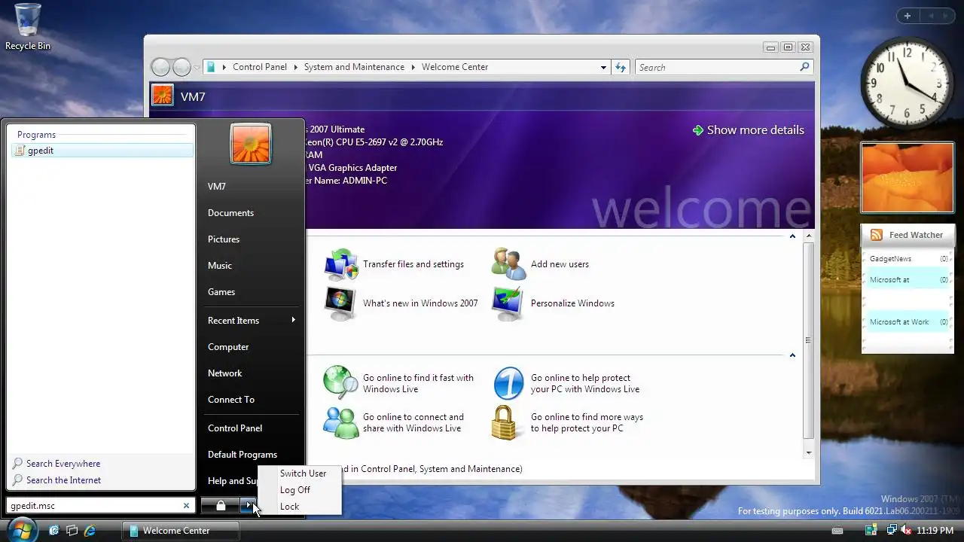This screenshot has width=964, height=542.
Task: Open Network from the Start menu
Action: (x=224, y=373)
